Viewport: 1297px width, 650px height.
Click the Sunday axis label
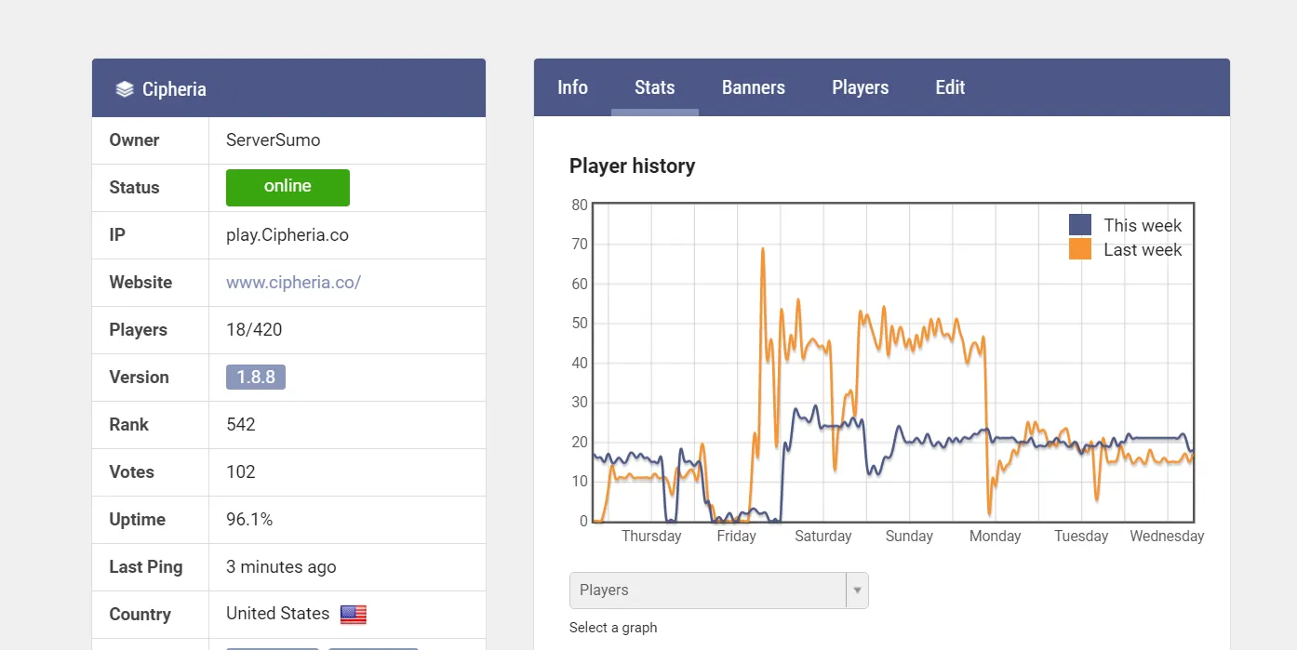tap(909, 537)
